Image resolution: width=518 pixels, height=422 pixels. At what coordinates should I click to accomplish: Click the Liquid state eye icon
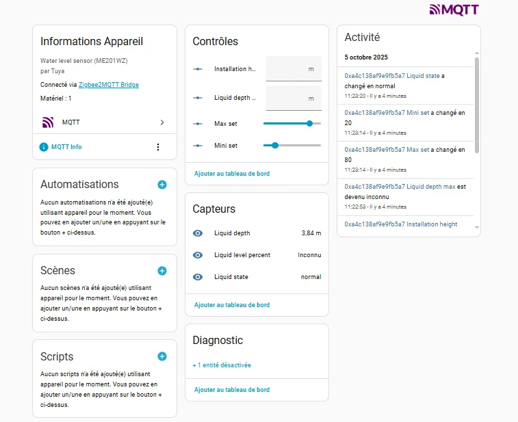click(198, 277)
